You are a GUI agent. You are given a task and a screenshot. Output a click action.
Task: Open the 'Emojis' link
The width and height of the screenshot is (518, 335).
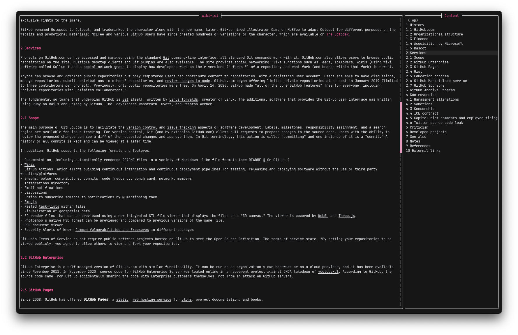[31, 202]
